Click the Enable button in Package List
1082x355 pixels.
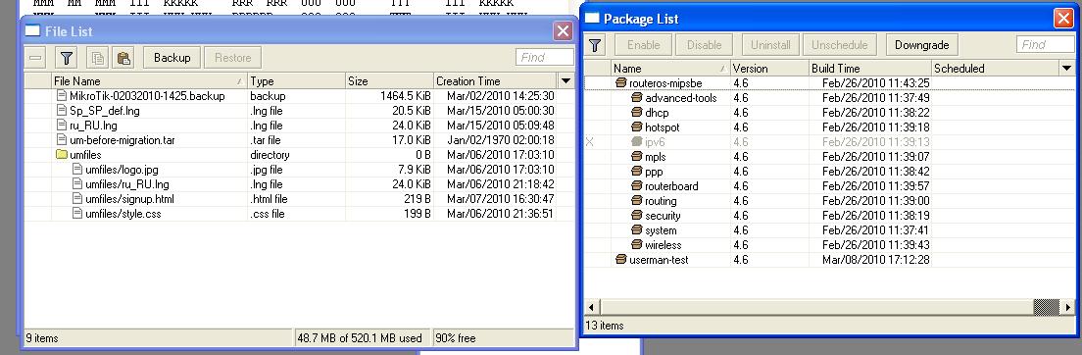tap(643, 45)
